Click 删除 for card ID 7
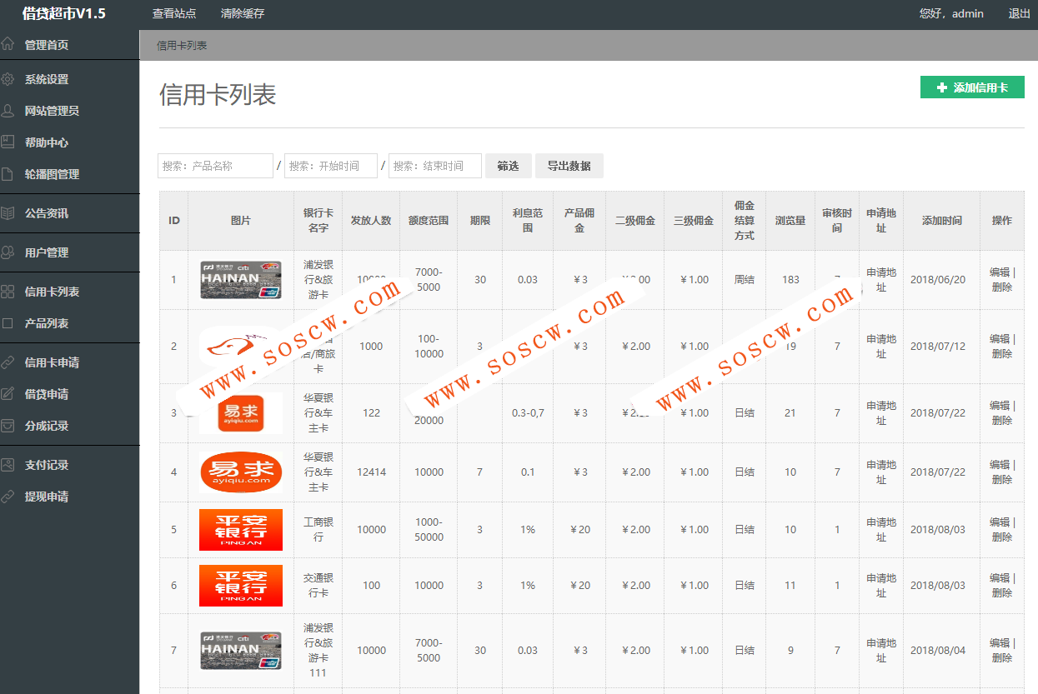1038x694 pixels. pos(1002,657)
